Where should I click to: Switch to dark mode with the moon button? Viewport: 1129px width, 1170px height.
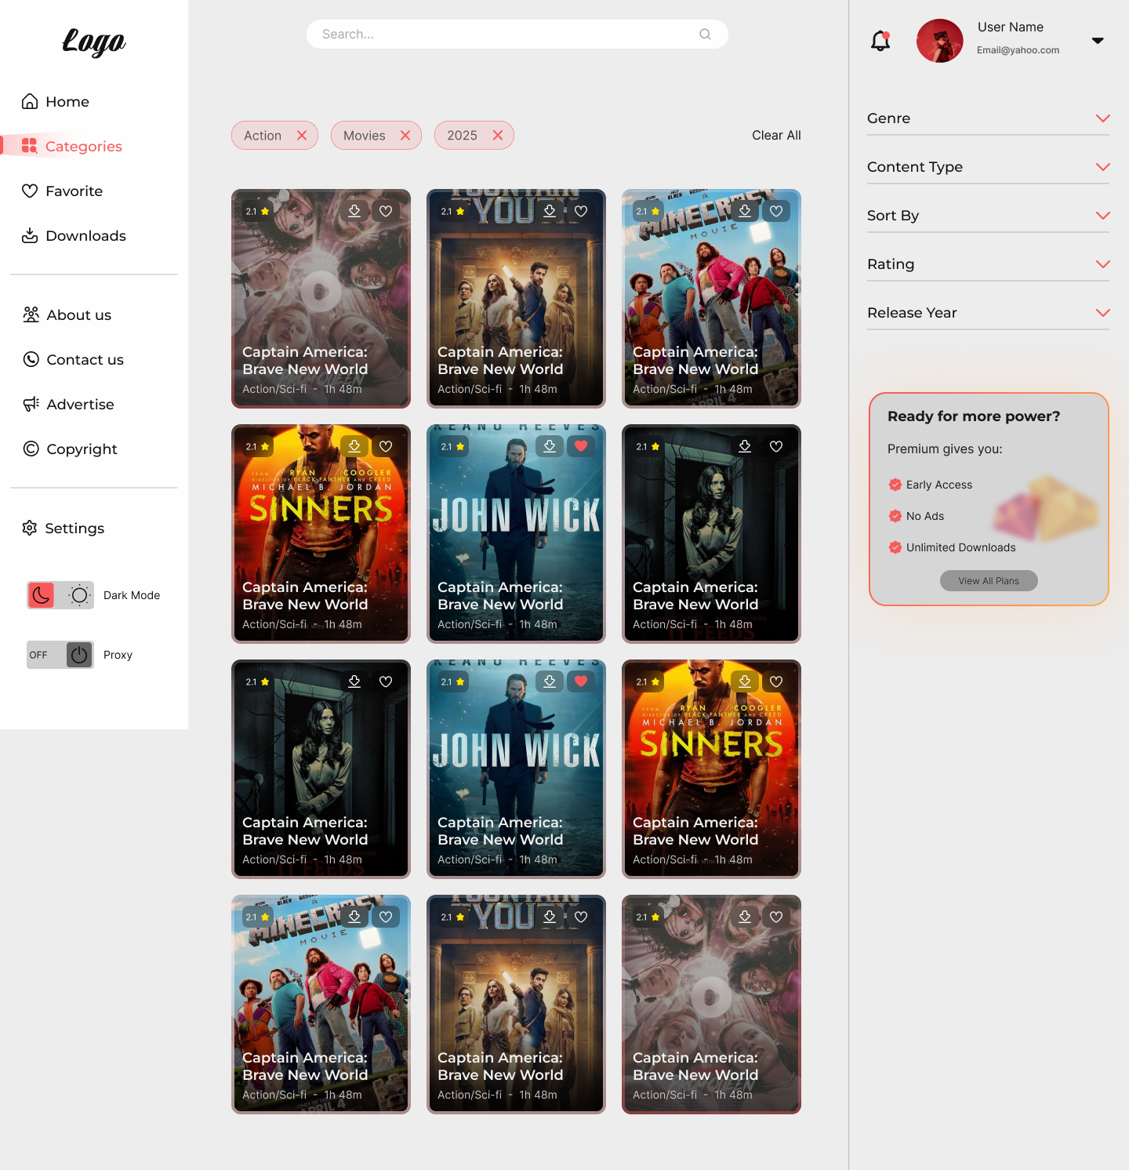point(42,595)
